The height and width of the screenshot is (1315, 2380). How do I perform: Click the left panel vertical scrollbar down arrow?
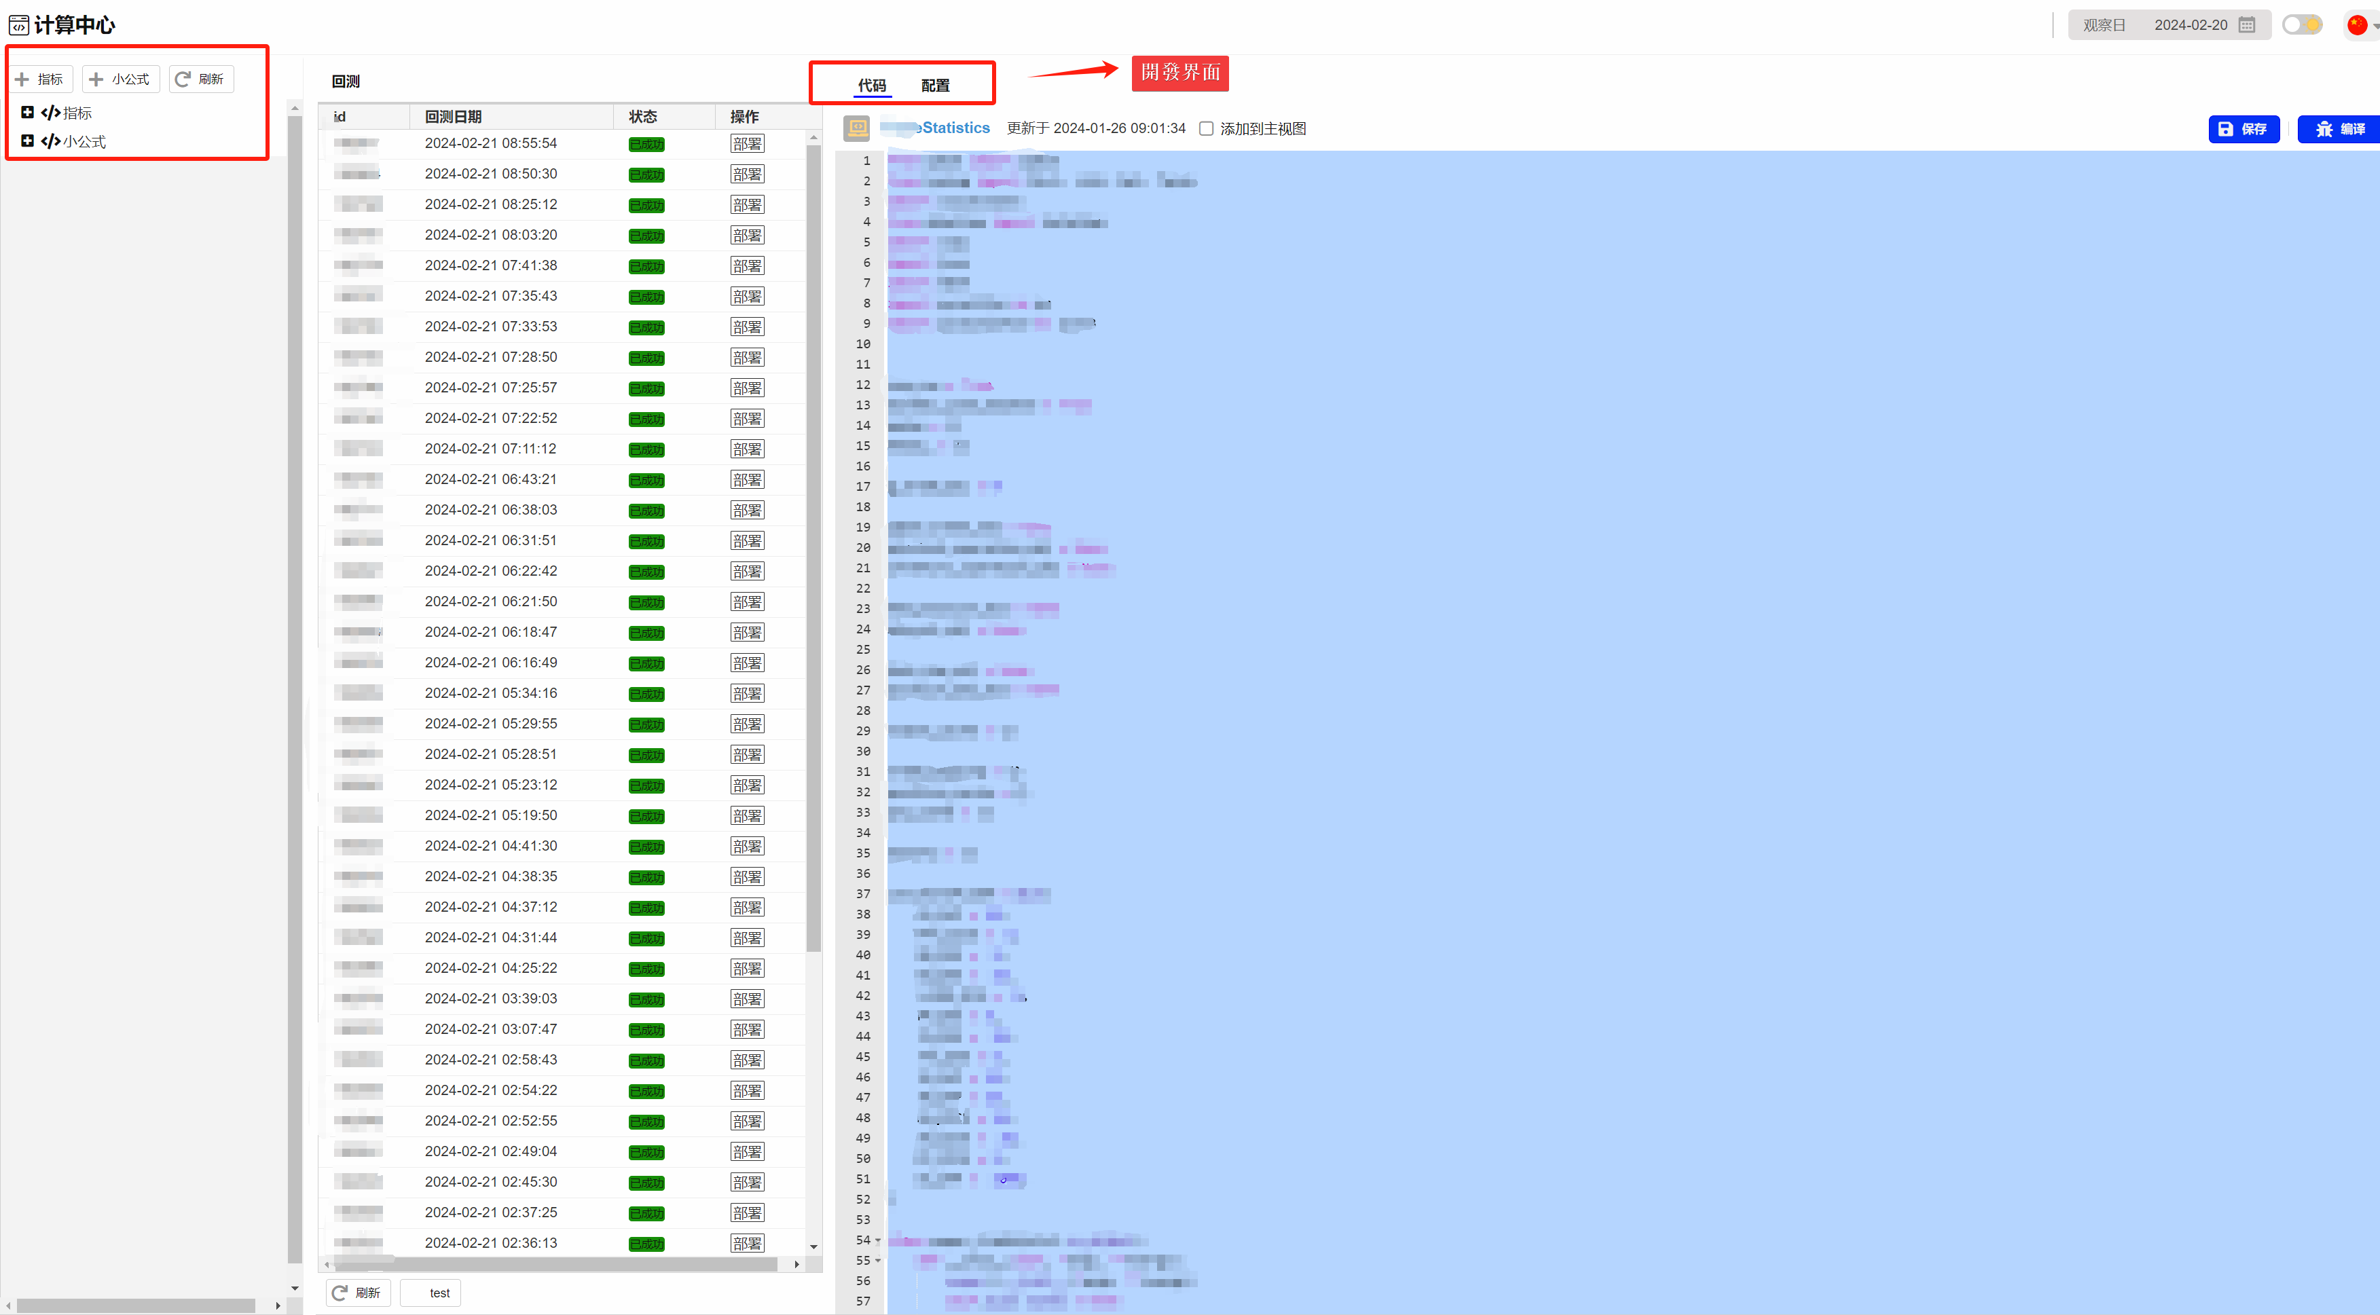coord(295,1289)
